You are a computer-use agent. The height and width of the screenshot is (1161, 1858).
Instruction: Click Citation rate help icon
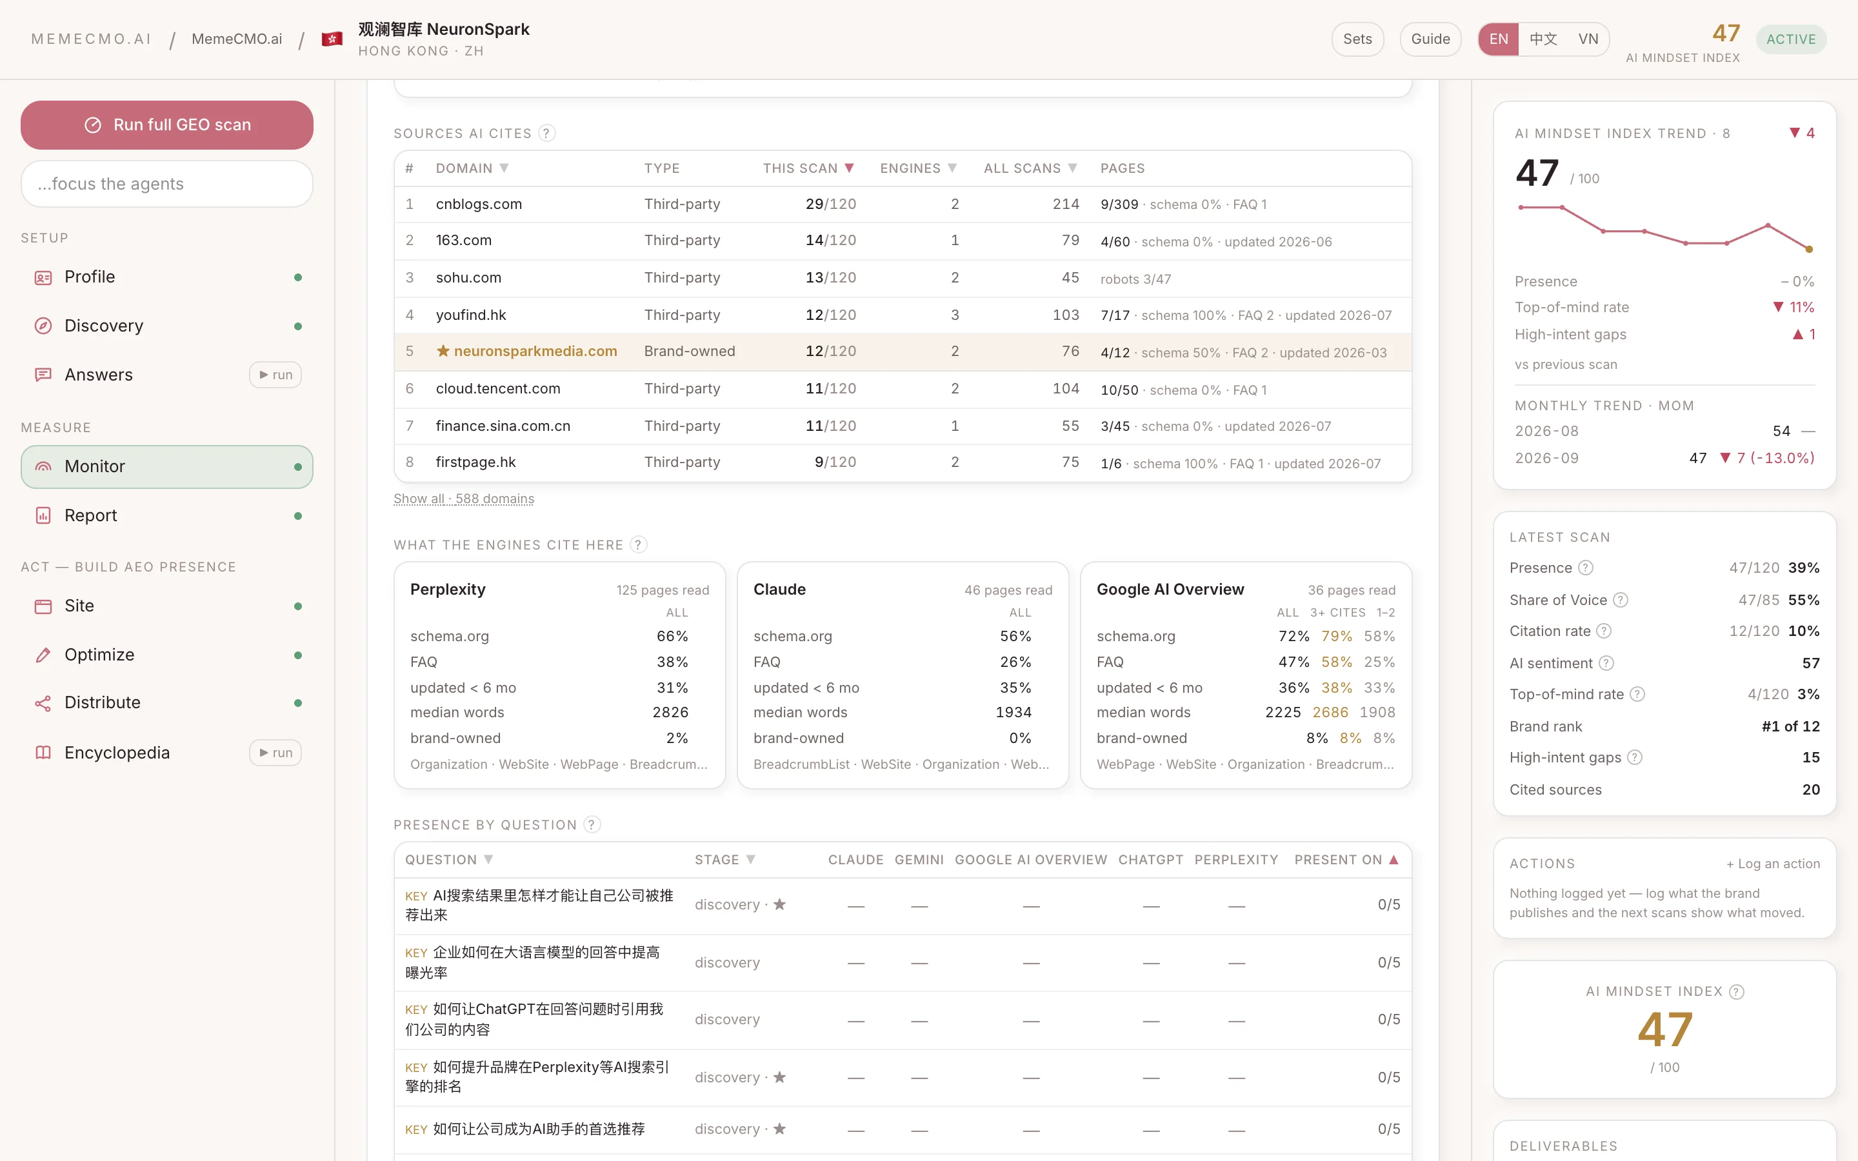(x=1604, y=631)
